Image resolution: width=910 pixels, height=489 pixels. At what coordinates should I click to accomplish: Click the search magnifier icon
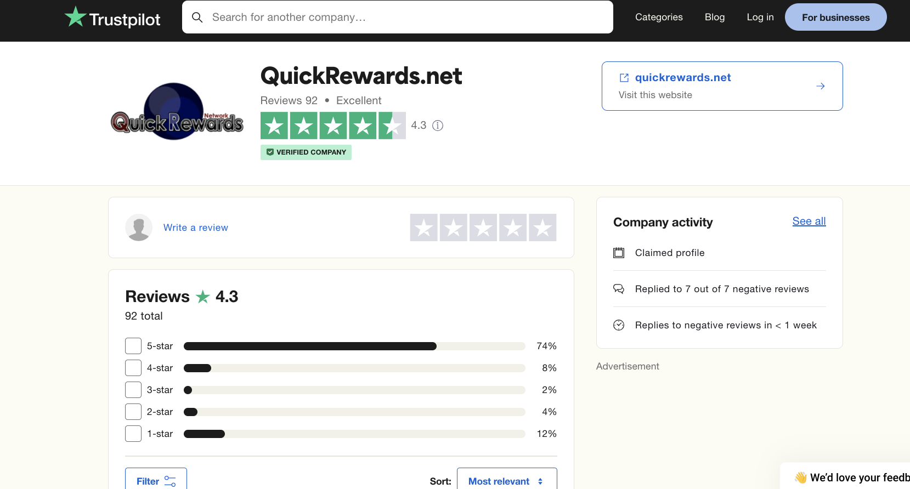(x=197, y=18)
